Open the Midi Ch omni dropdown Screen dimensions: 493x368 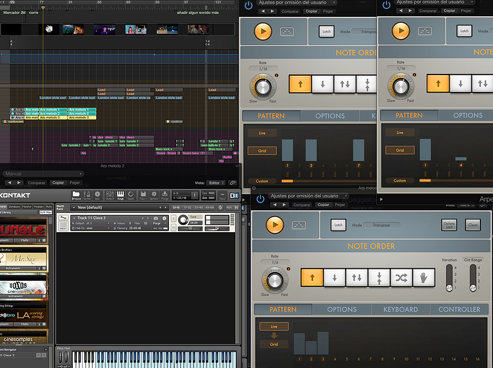tap(91, 228)
